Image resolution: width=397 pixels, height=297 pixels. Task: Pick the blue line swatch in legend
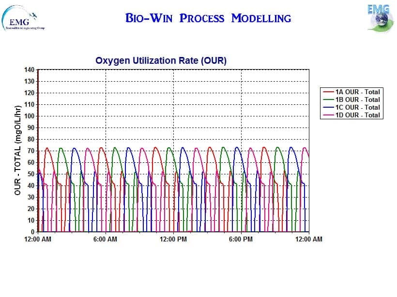tap(328, 107)
